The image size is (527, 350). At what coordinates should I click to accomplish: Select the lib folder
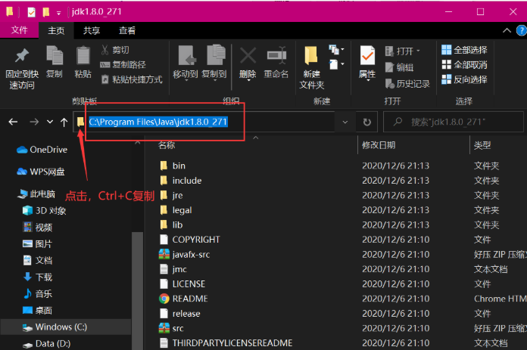tap(171, 225)
